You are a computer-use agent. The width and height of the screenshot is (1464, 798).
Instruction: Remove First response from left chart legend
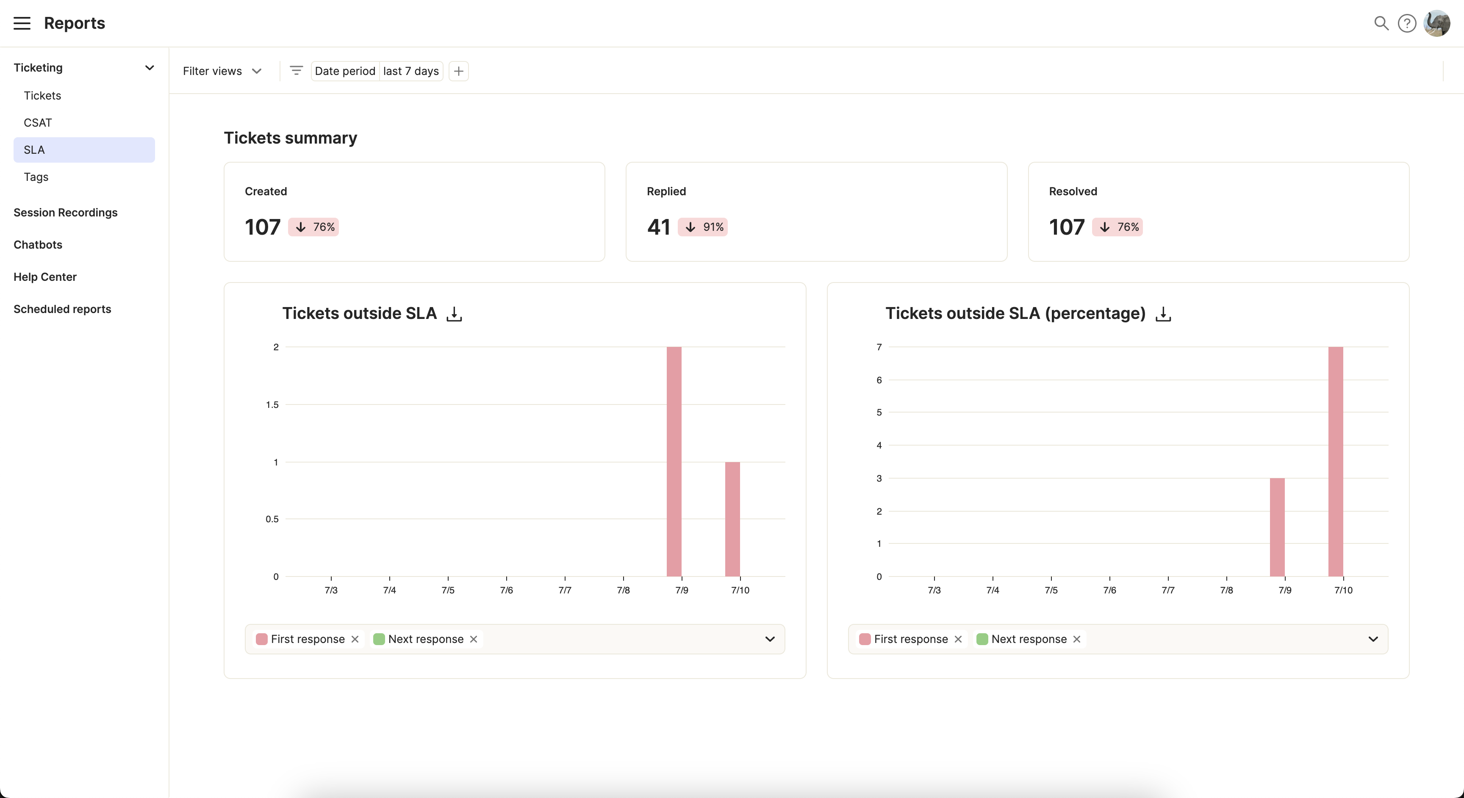pyautogui.click(x=355, y=639)
